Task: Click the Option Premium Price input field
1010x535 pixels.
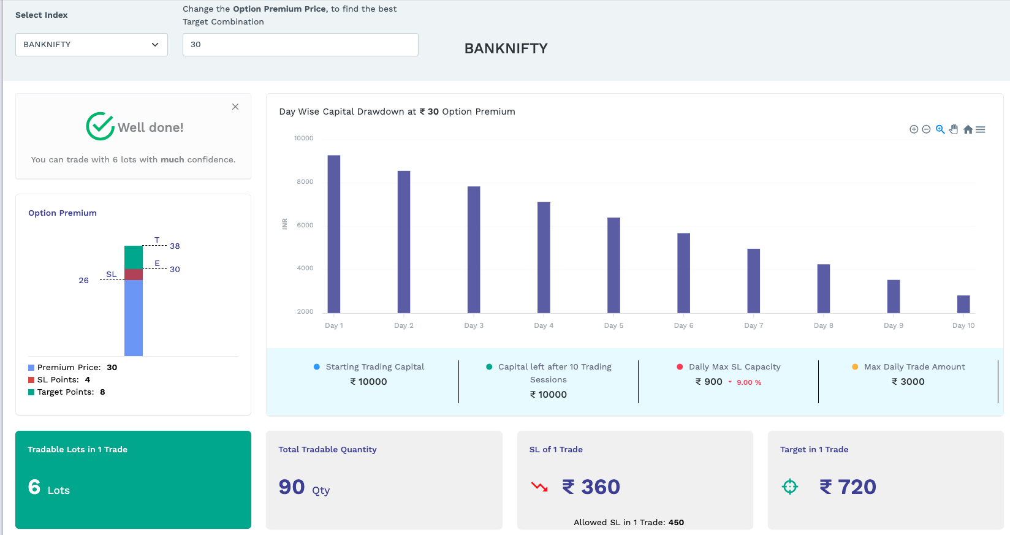Action: pos(300,45)
